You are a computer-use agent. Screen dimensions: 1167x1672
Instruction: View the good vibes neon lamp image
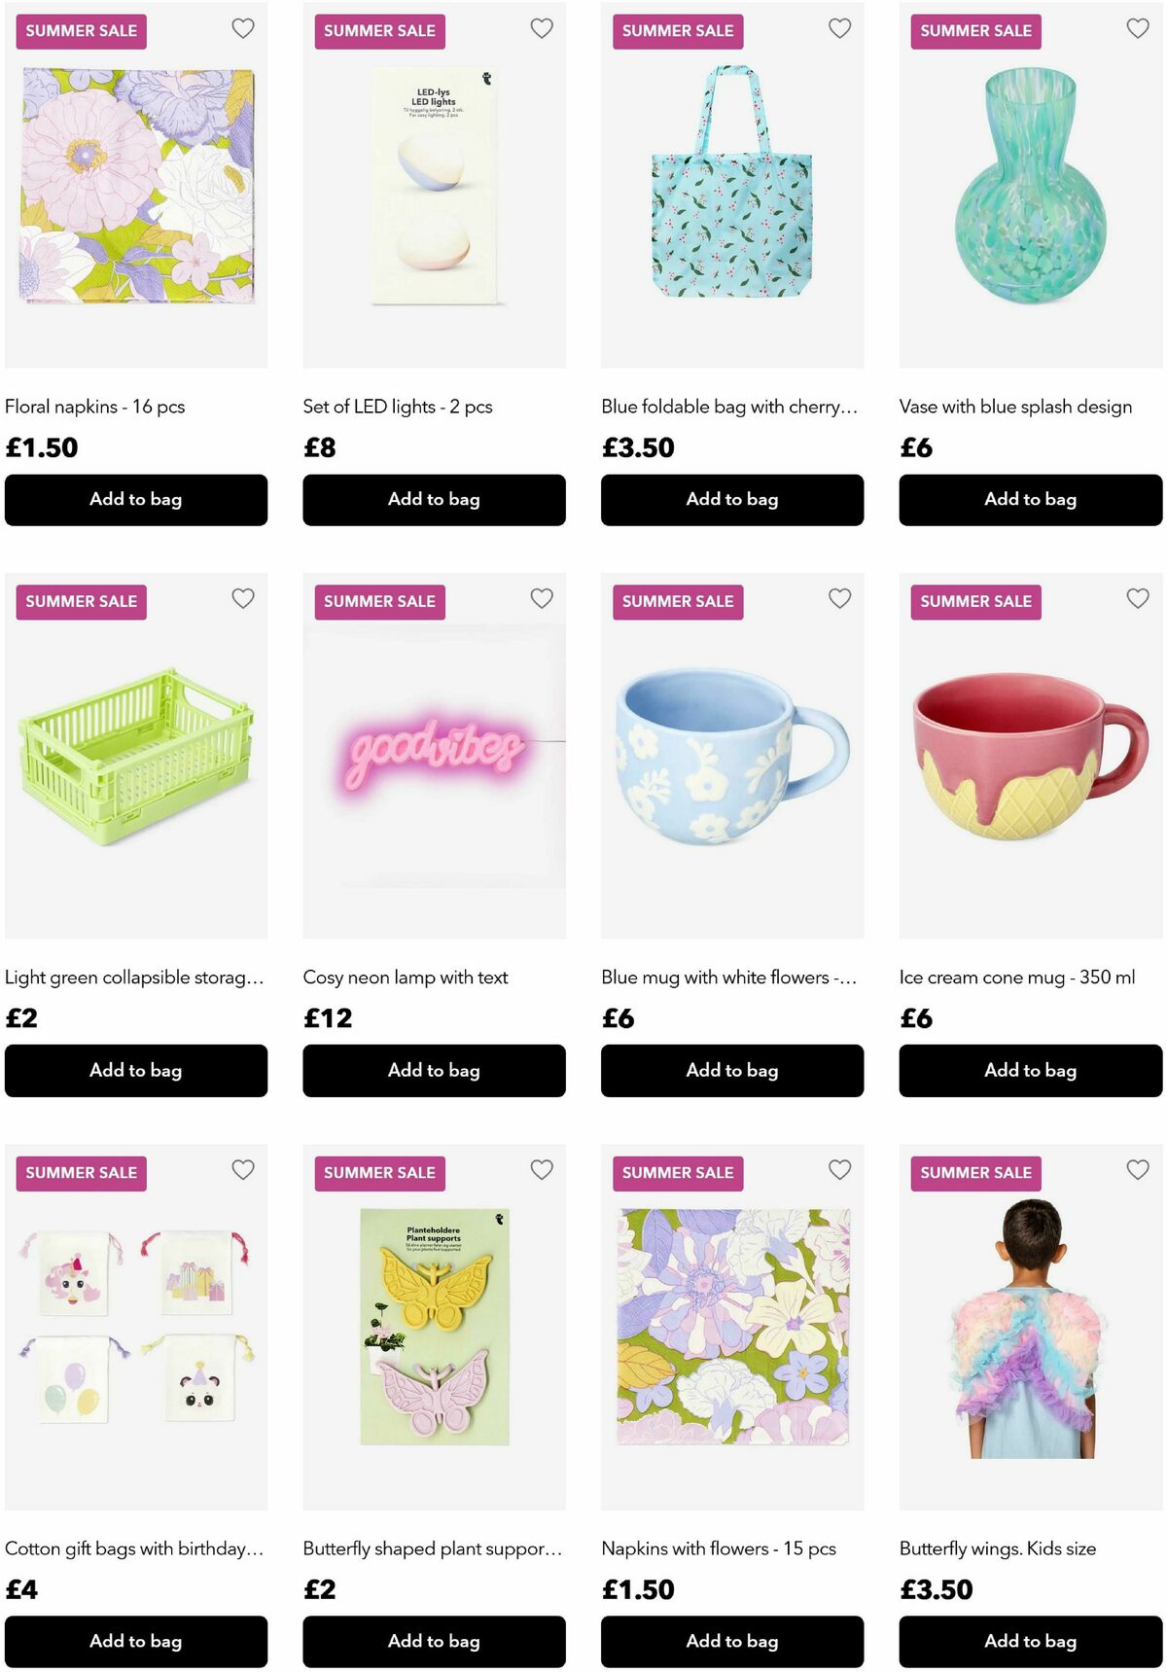click(434, 756)
